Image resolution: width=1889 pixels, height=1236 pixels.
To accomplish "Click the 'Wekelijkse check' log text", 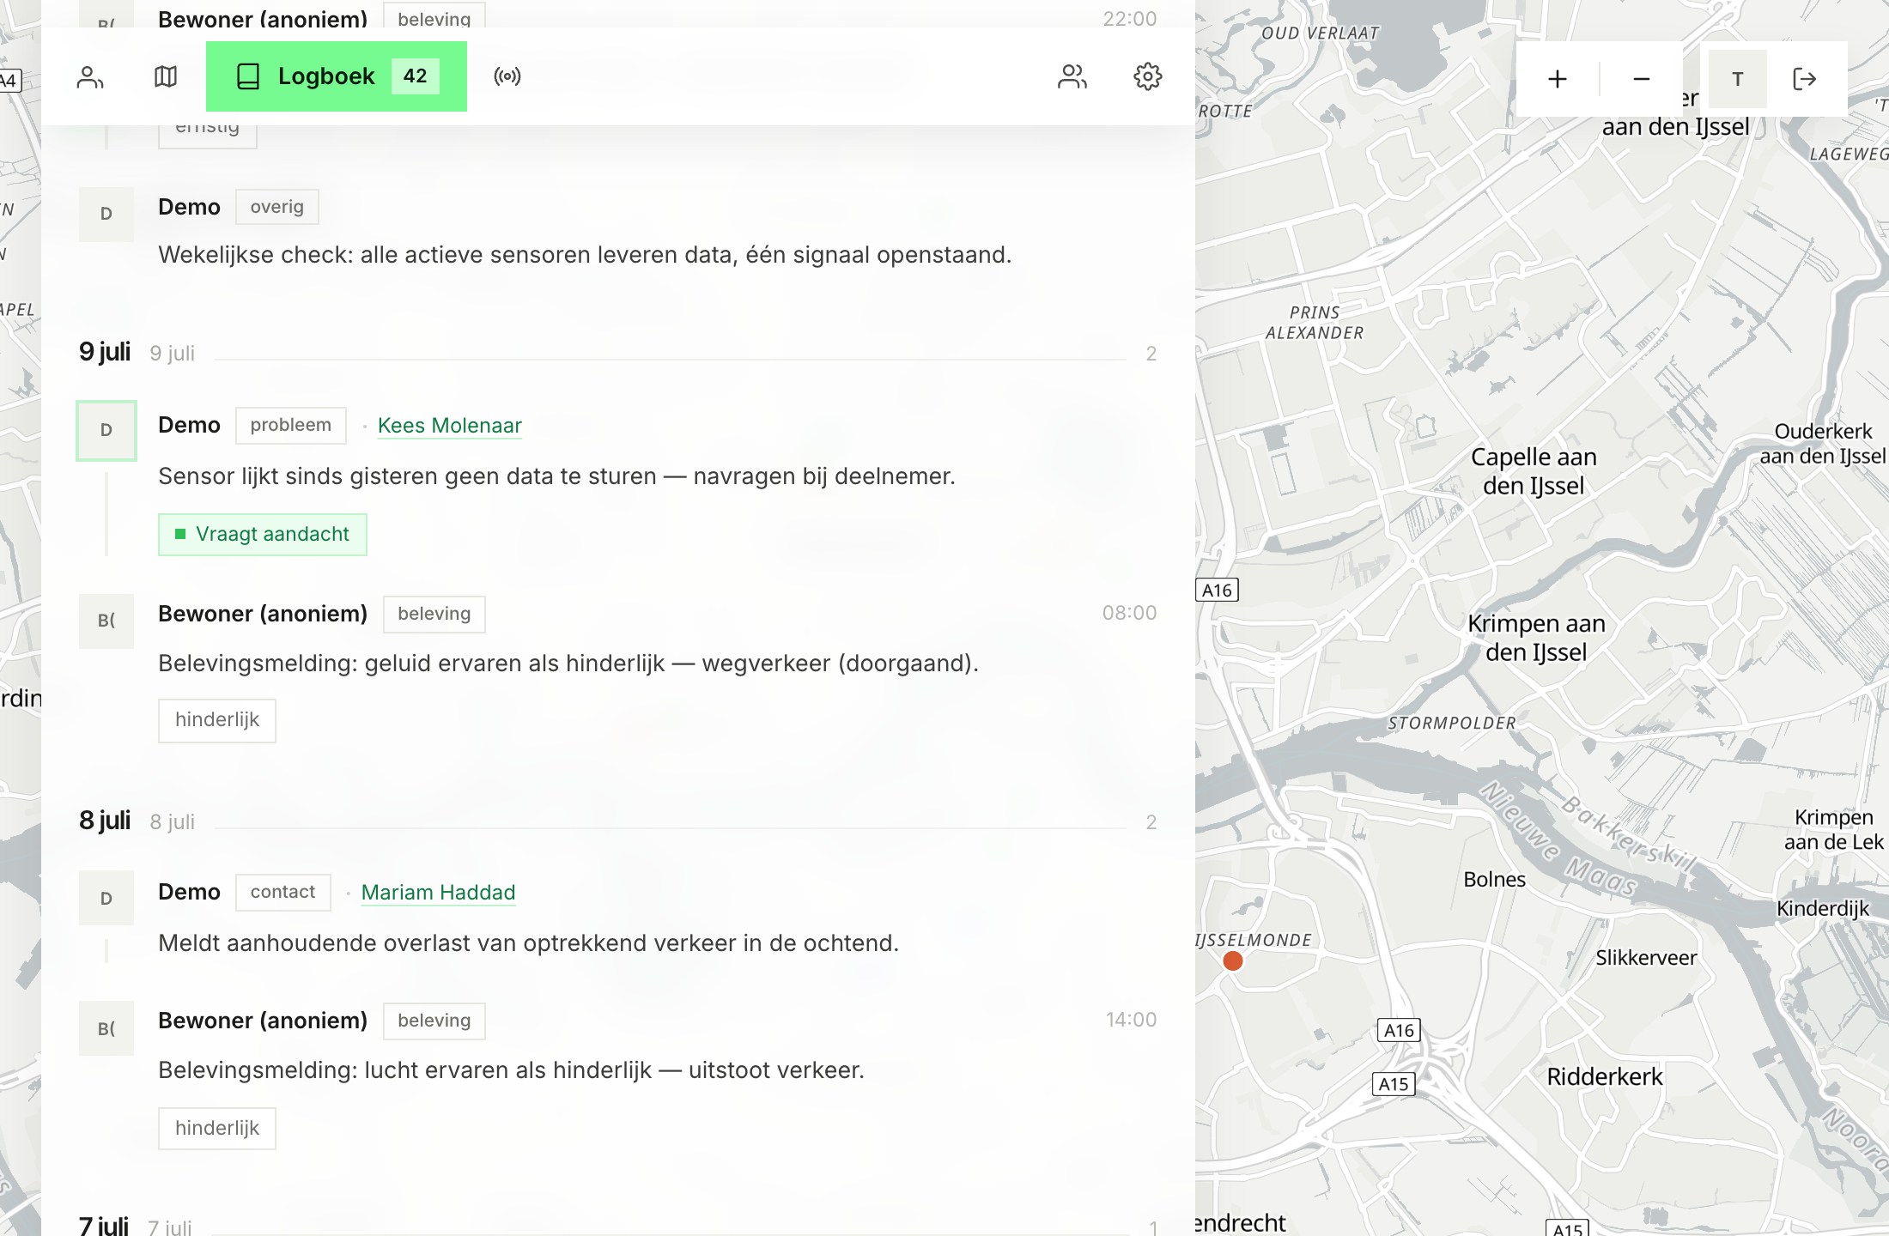I will [x=585, y=255].
